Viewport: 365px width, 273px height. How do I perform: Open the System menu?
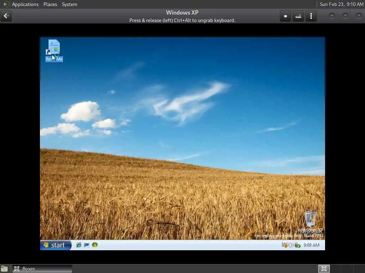70,4
